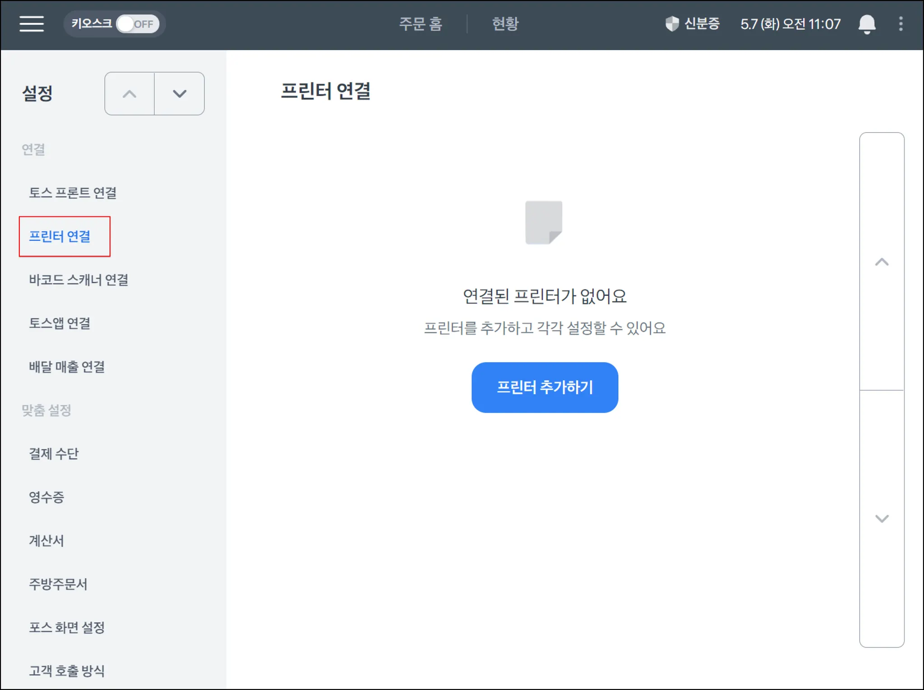Switch to the 주문 홈 tab
The image size is (924, 690).
pos(420,24)
